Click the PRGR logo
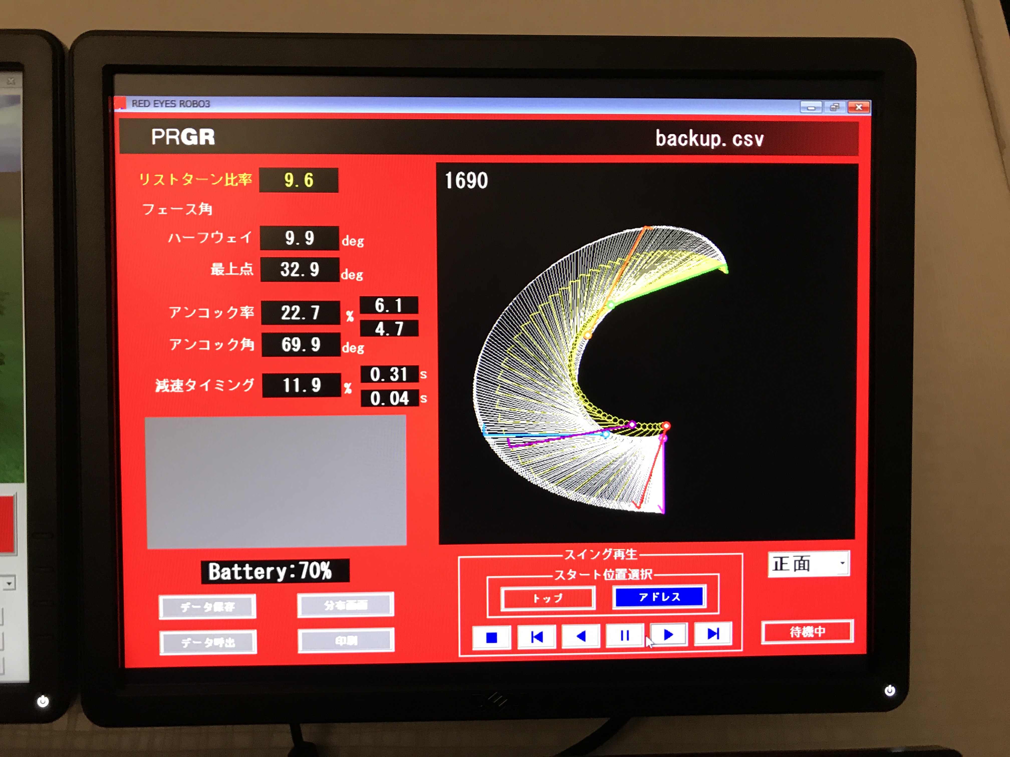 click(183, 136)
